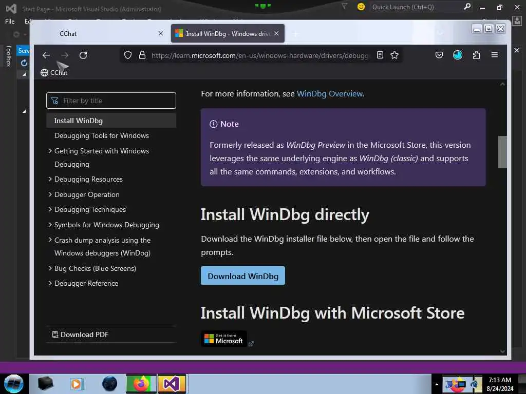Click the URL address field

(259, 55)
